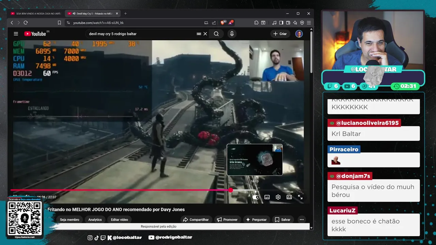Switch to the SEJA BEM VINDO A NOSSA CASA tab
Viewport: 436px width, 245px height.
click(x=35, y=14)
